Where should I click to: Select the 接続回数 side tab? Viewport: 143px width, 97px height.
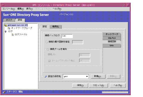[112, 42]
